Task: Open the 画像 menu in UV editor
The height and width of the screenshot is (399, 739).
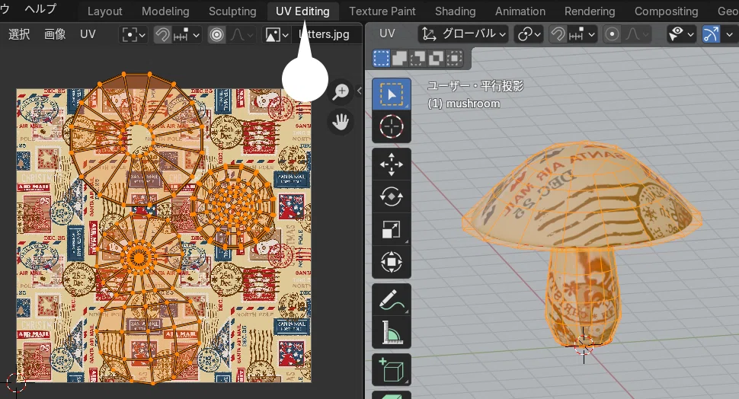Action: point(55,34)
